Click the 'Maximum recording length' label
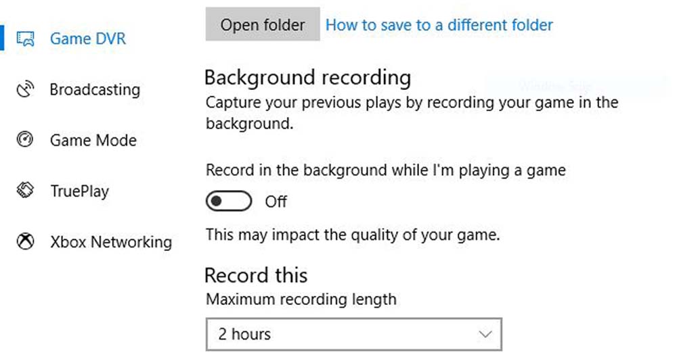The height and width of the screenshot is (355, 677). point(301,300)
